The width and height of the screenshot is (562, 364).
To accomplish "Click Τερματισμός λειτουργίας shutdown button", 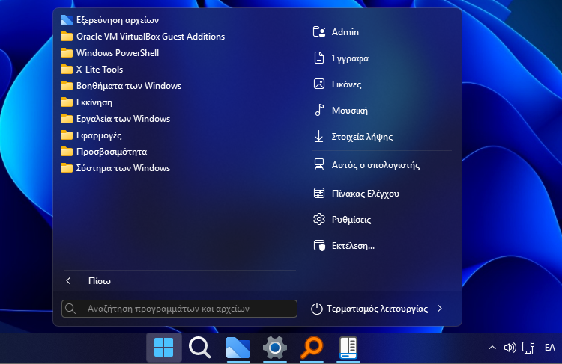I will (x=370, y=309).
